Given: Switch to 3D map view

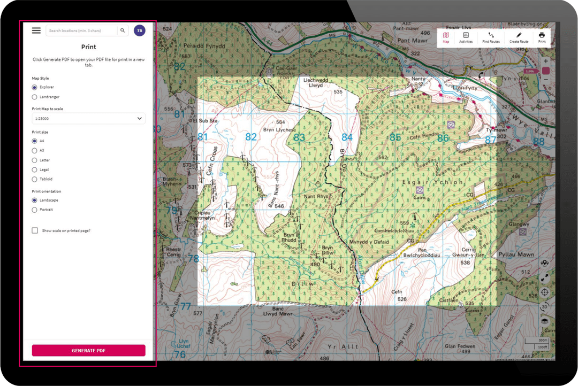Looking at the screenshot, I should 545,307.
